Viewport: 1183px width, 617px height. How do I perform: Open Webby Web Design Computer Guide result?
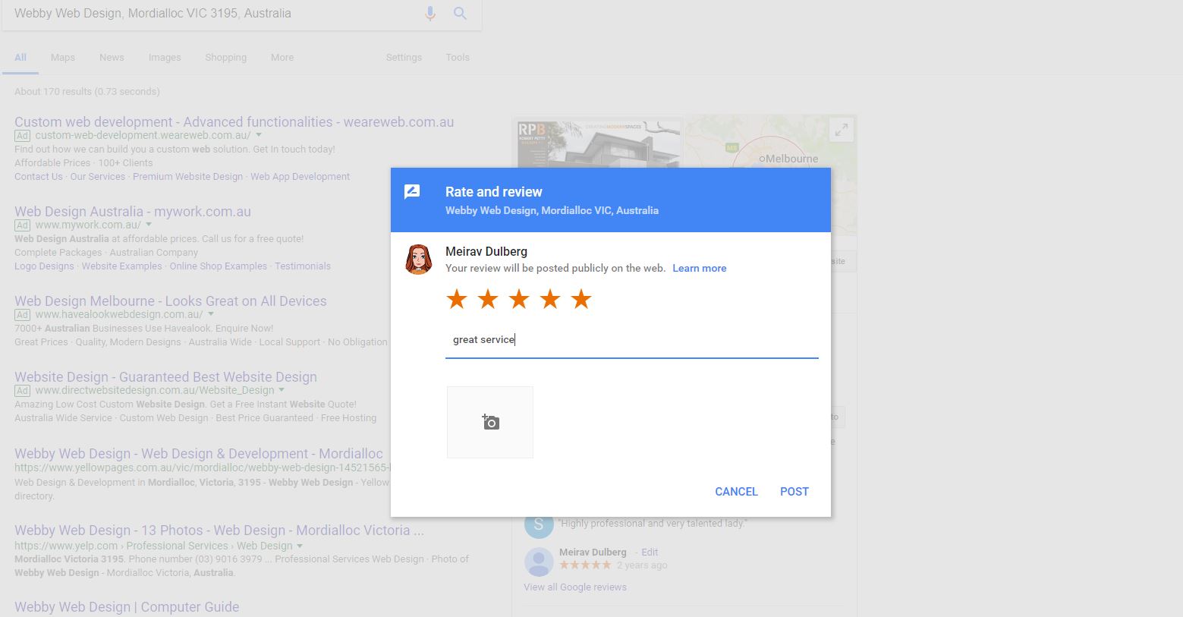(x=127, y=607)
